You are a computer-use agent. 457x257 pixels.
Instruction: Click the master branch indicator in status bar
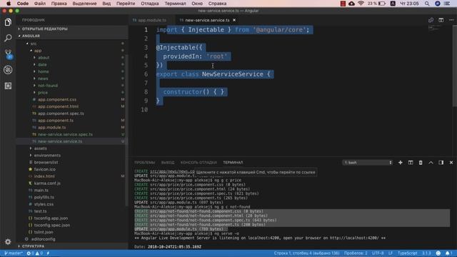tap(13, 253)
